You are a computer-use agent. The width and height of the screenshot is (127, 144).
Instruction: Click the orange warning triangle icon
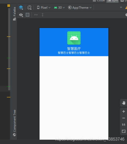pyautogui.click(x=126, y=8)
